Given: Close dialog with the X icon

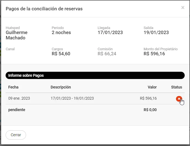Looking at the screenshot, I should (x=183, y=8).
